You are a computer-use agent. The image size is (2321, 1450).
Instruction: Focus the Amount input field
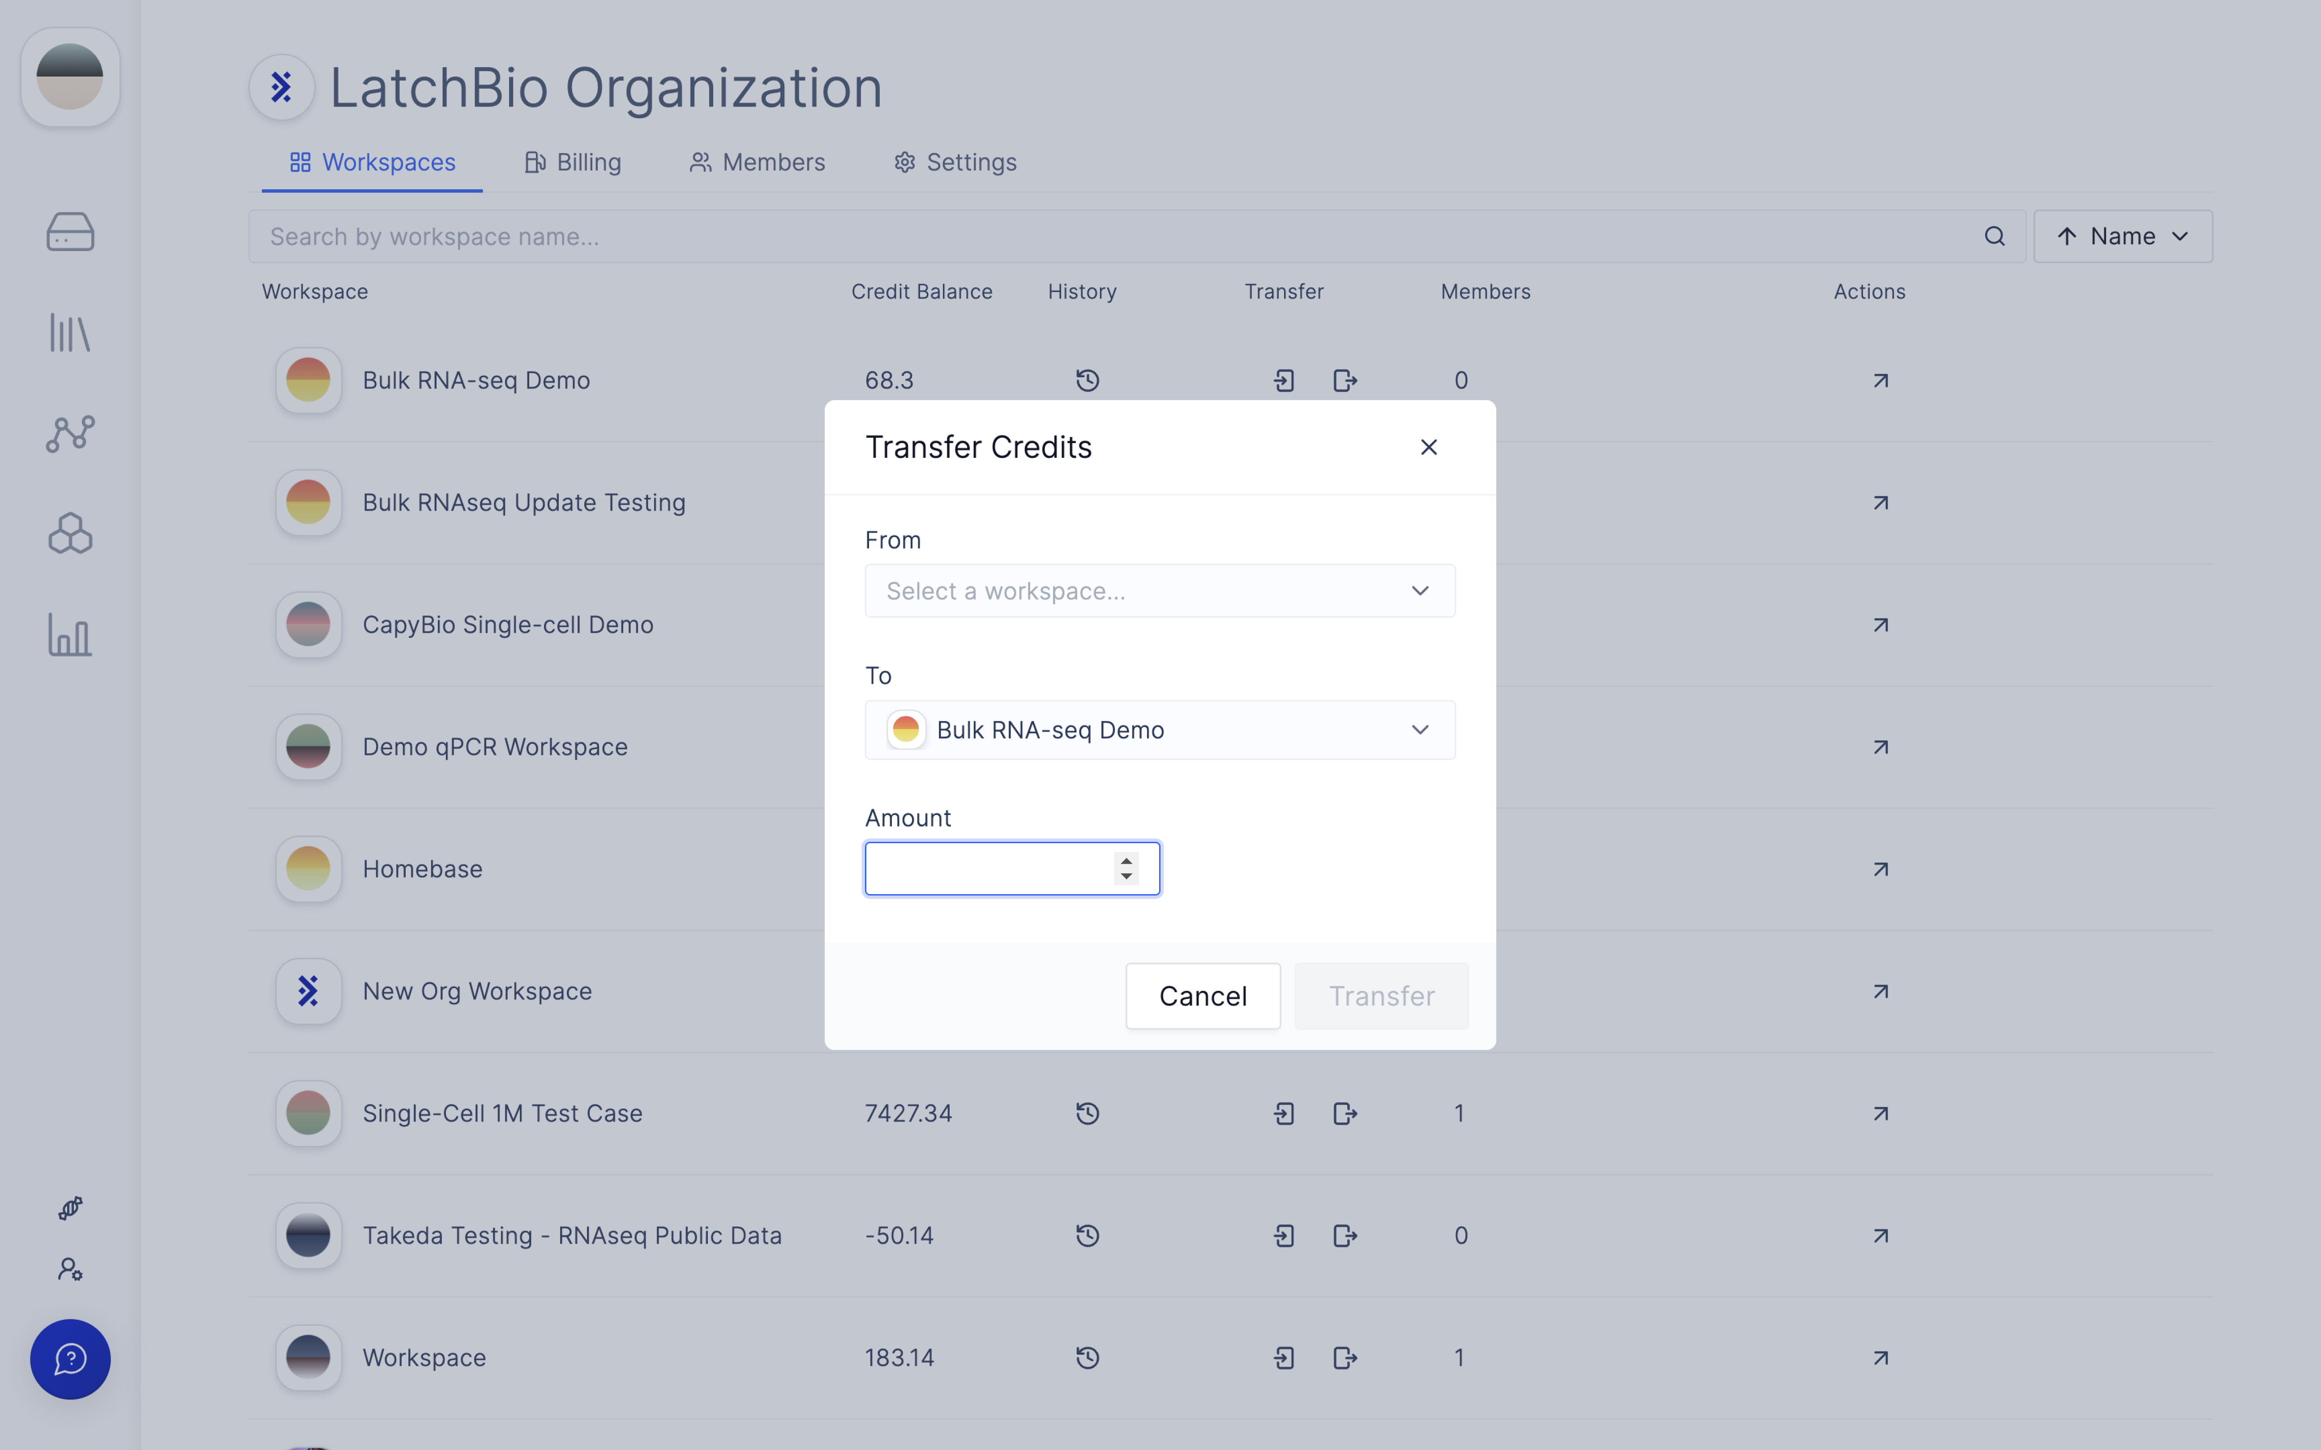point(1012,868)
